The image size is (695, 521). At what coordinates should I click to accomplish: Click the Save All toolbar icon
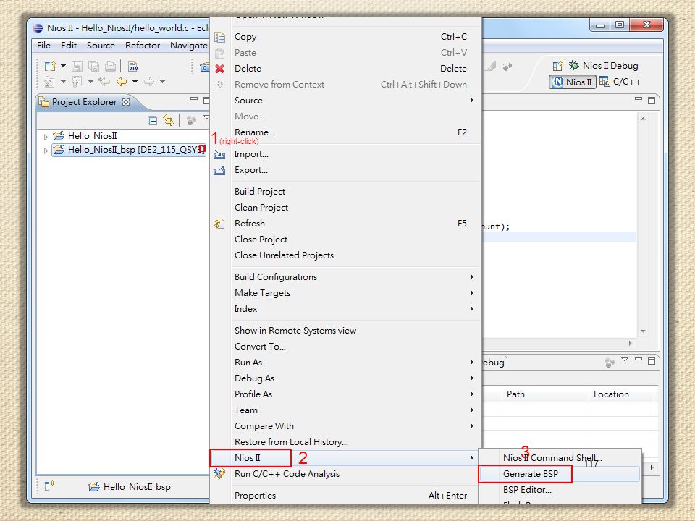[x=93, y=66]
